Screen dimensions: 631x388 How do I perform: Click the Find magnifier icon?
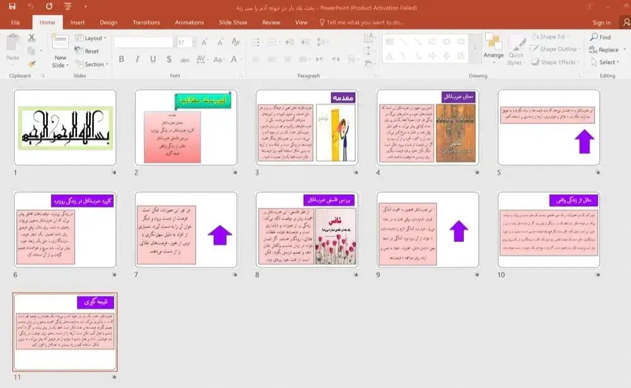tap(594, 37)
